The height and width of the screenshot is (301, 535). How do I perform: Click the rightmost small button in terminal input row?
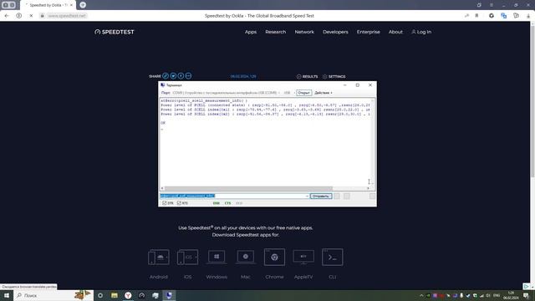point(372,196)
